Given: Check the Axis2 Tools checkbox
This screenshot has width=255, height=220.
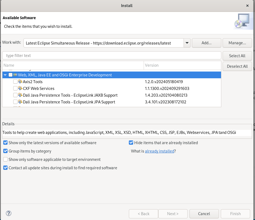Looking at the screenshot, I should (x=15, y=82).
